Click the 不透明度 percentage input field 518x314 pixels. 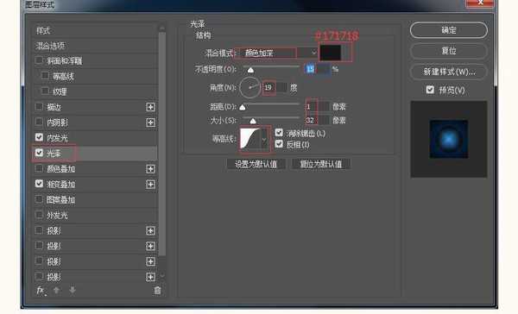tap(317, 69)
